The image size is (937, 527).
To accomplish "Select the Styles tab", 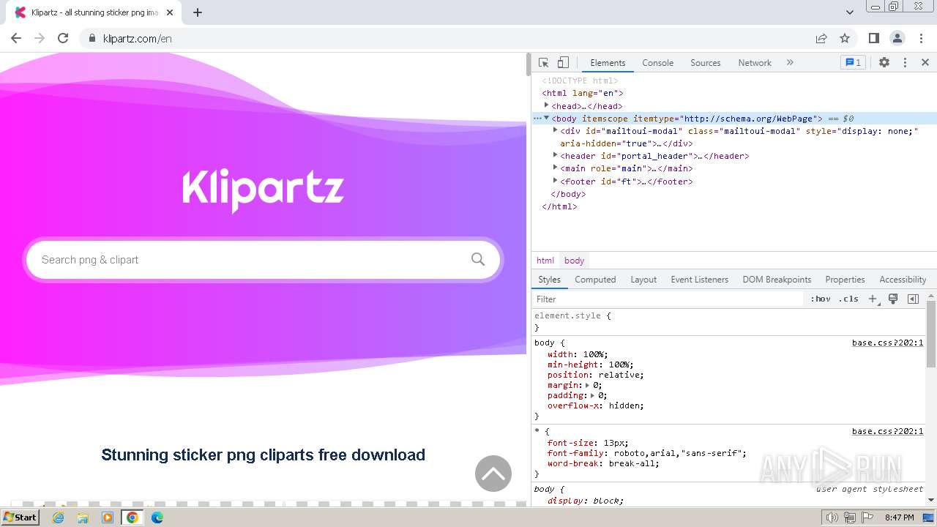I will (549, 280).
